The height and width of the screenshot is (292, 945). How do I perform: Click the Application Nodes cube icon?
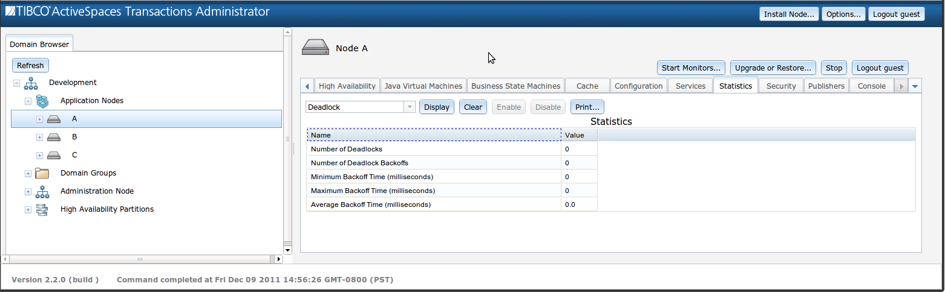(42, 101)
